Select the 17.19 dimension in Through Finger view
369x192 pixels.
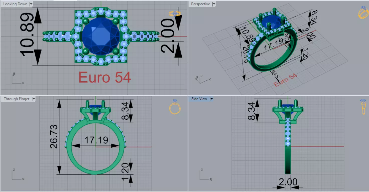(x=96, y=140)
